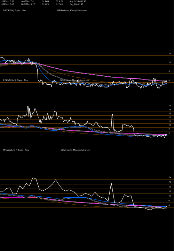The width and height of the screenshot is (174, 251).
Task: Click the 'Day Vol' value text
Action: (x=76, y=4)
